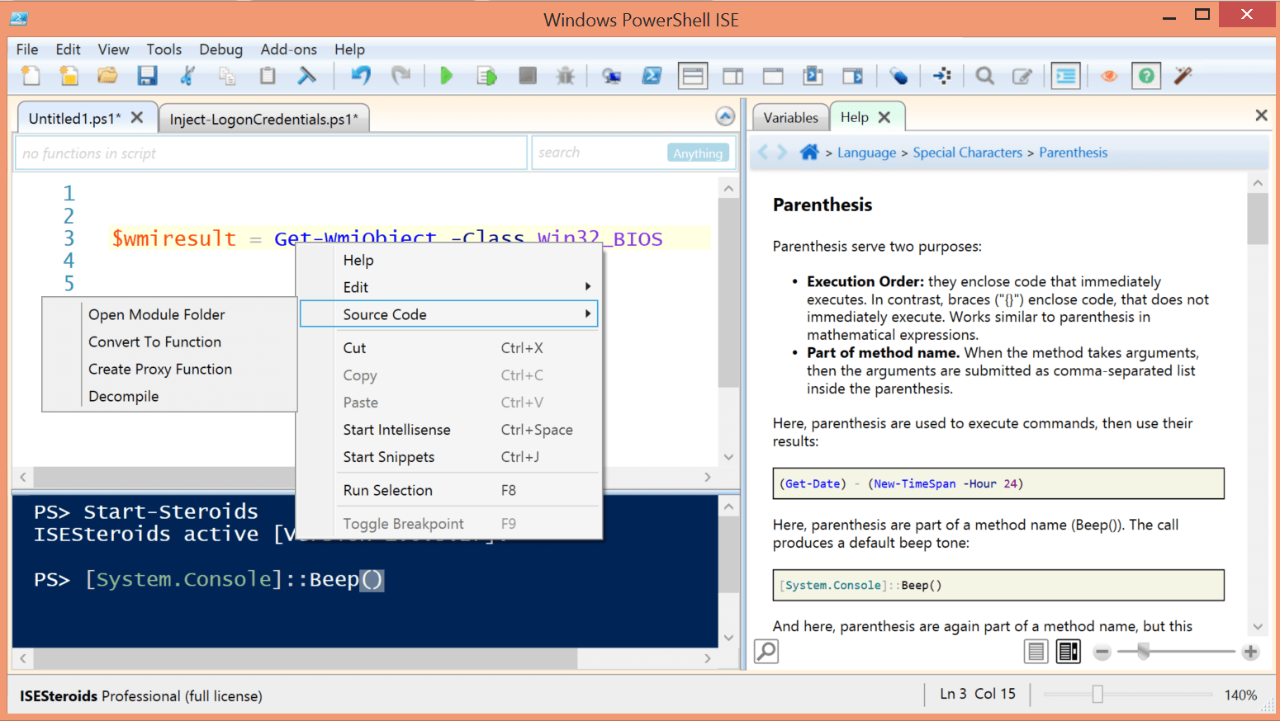Click the network computer remote icon

(611, 76)
